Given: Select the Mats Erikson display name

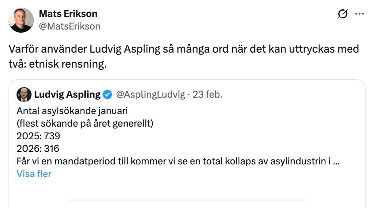Looking at the screenshot, I should (68, 13).
